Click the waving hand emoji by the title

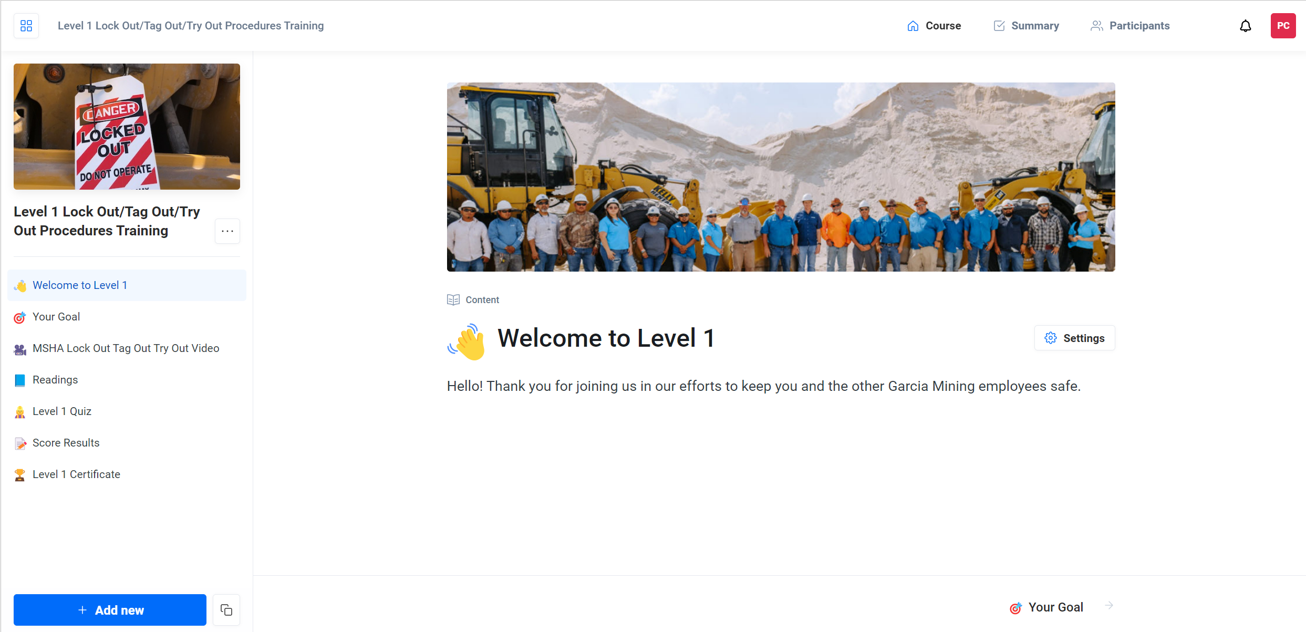tap(467, 342)
